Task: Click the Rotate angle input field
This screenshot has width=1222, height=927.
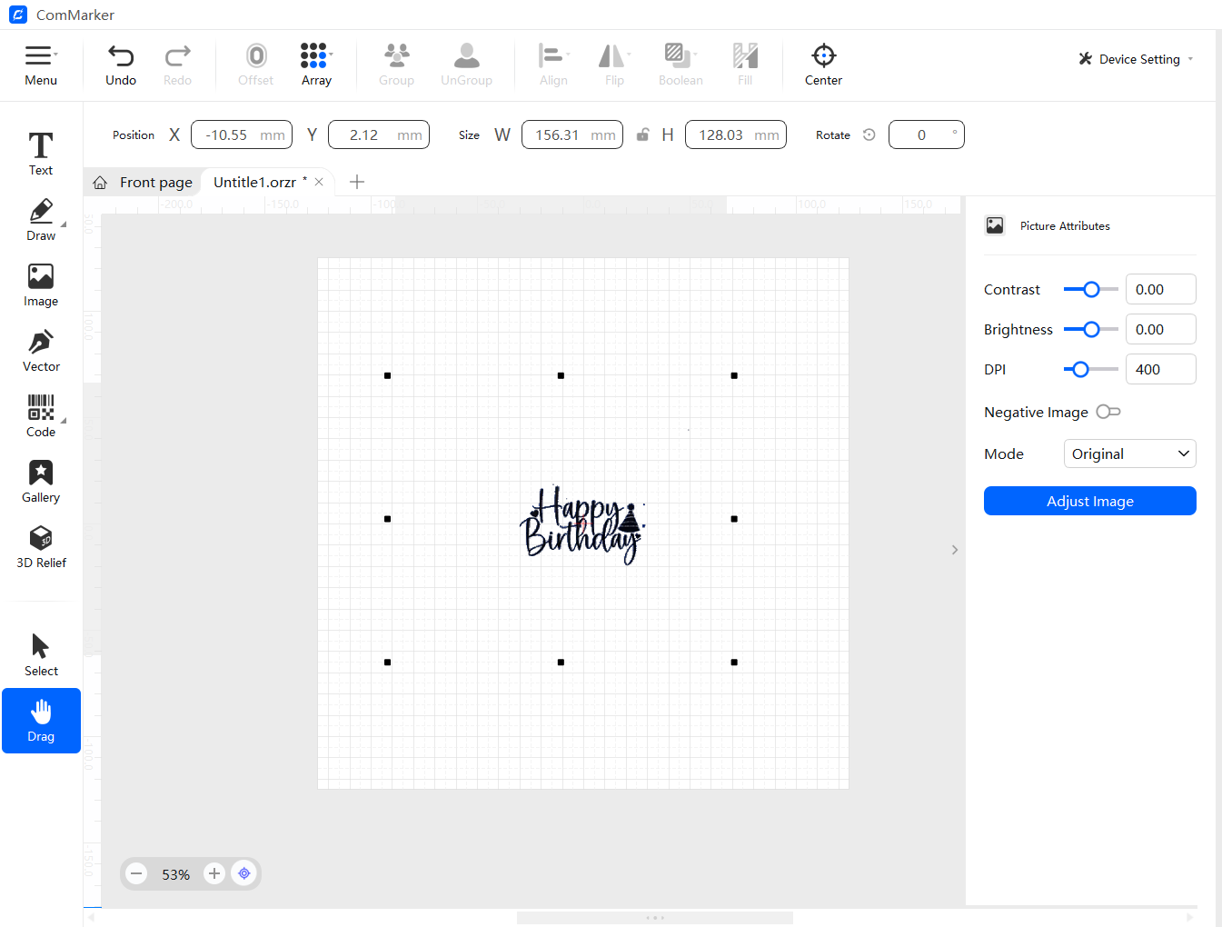Action: [x=926, y=134]
